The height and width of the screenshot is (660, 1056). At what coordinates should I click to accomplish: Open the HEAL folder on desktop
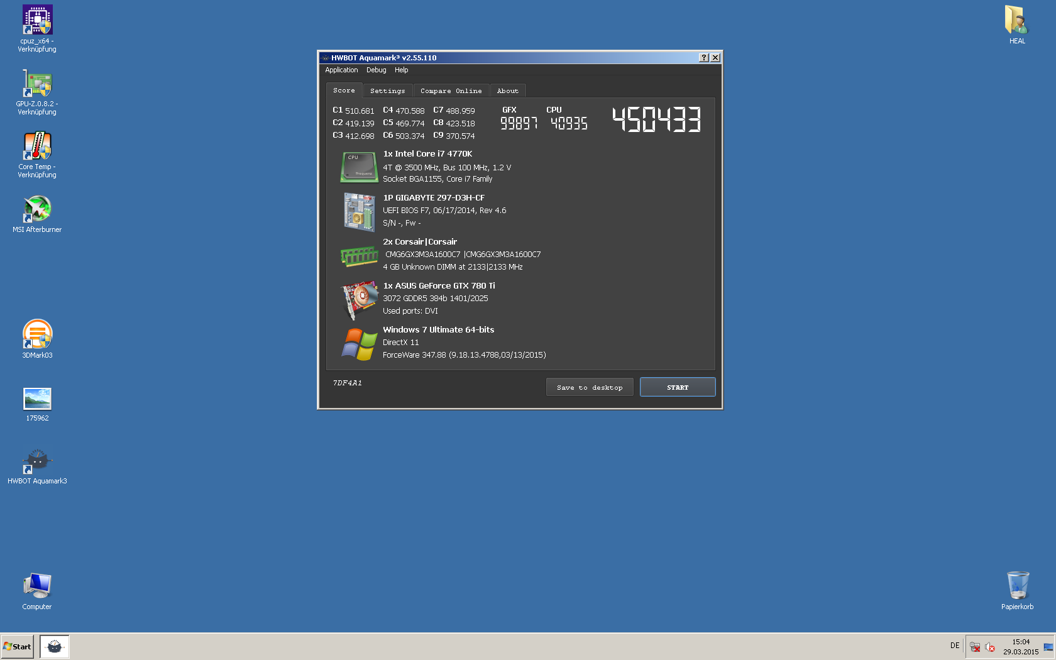click(1017, 25)
